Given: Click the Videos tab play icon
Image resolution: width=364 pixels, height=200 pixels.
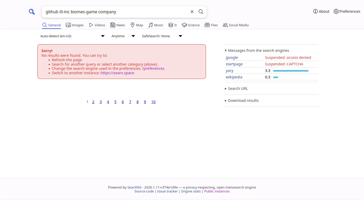Looking at the screenshot, I should point(91,25).
